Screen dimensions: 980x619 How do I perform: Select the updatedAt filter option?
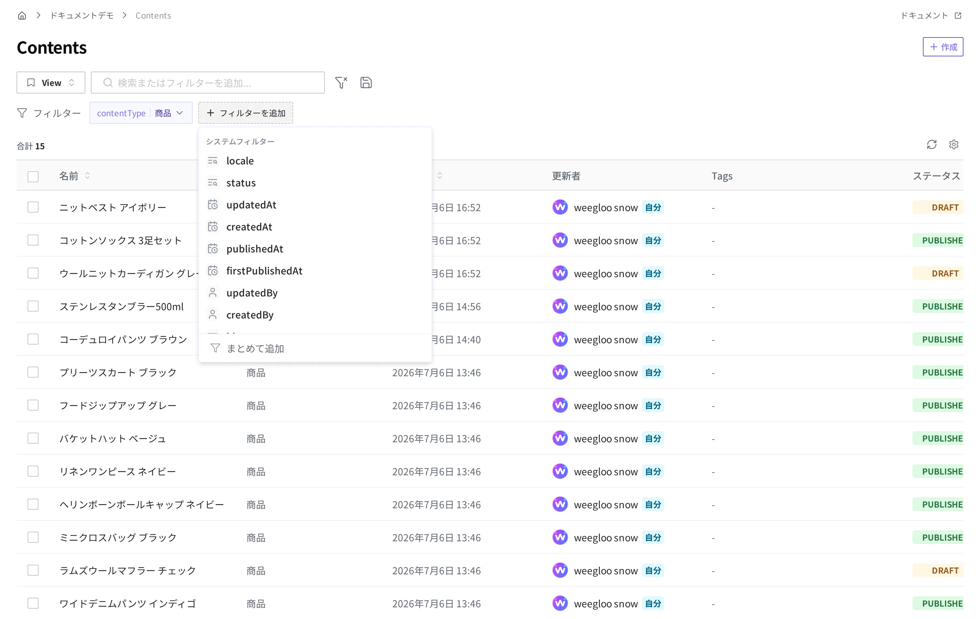(x=315, y=205)
